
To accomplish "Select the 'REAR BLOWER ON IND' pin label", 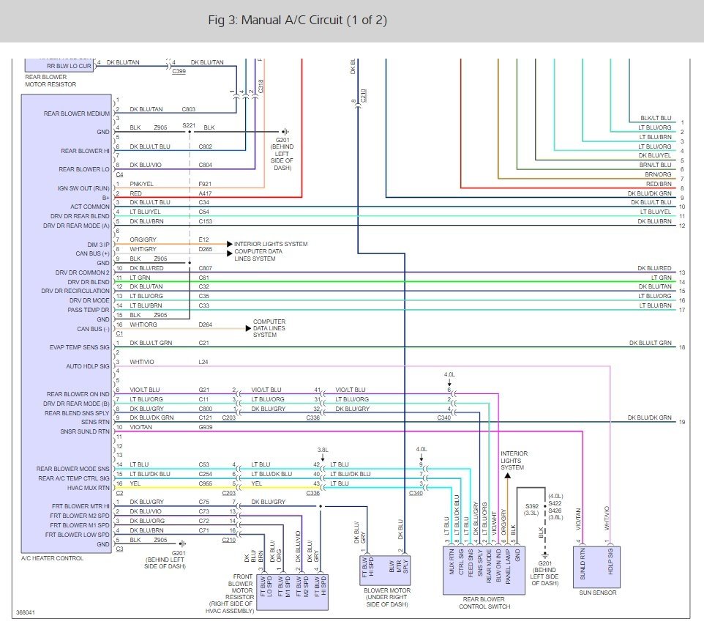I will pyautogui.click(x=78, y=394).
